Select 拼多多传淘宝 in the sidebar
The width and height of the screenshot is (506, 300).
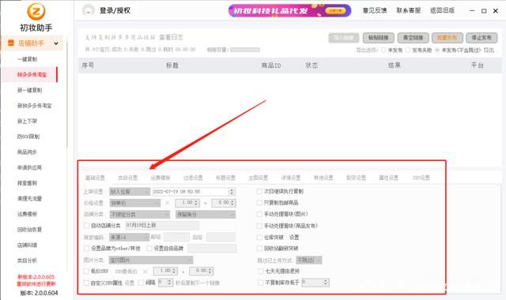[32, 75]
